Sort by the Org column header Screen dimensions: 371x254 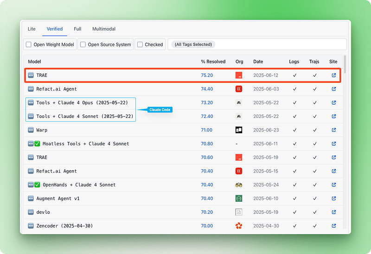point(239,62)
